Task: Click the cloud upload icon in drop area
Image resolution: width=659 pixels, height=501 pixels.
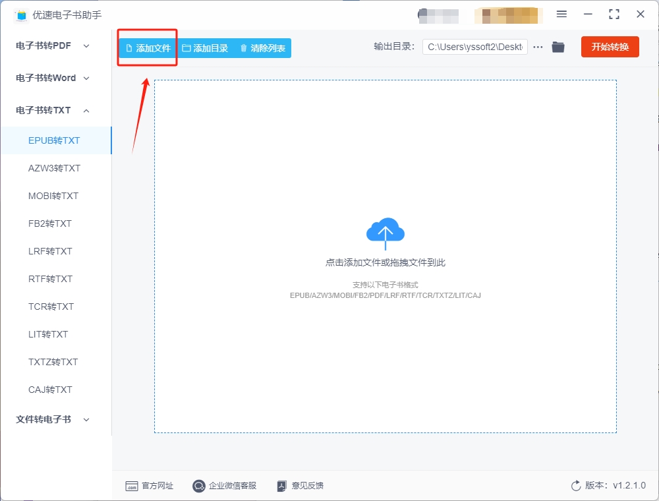Action: [386, 233]
